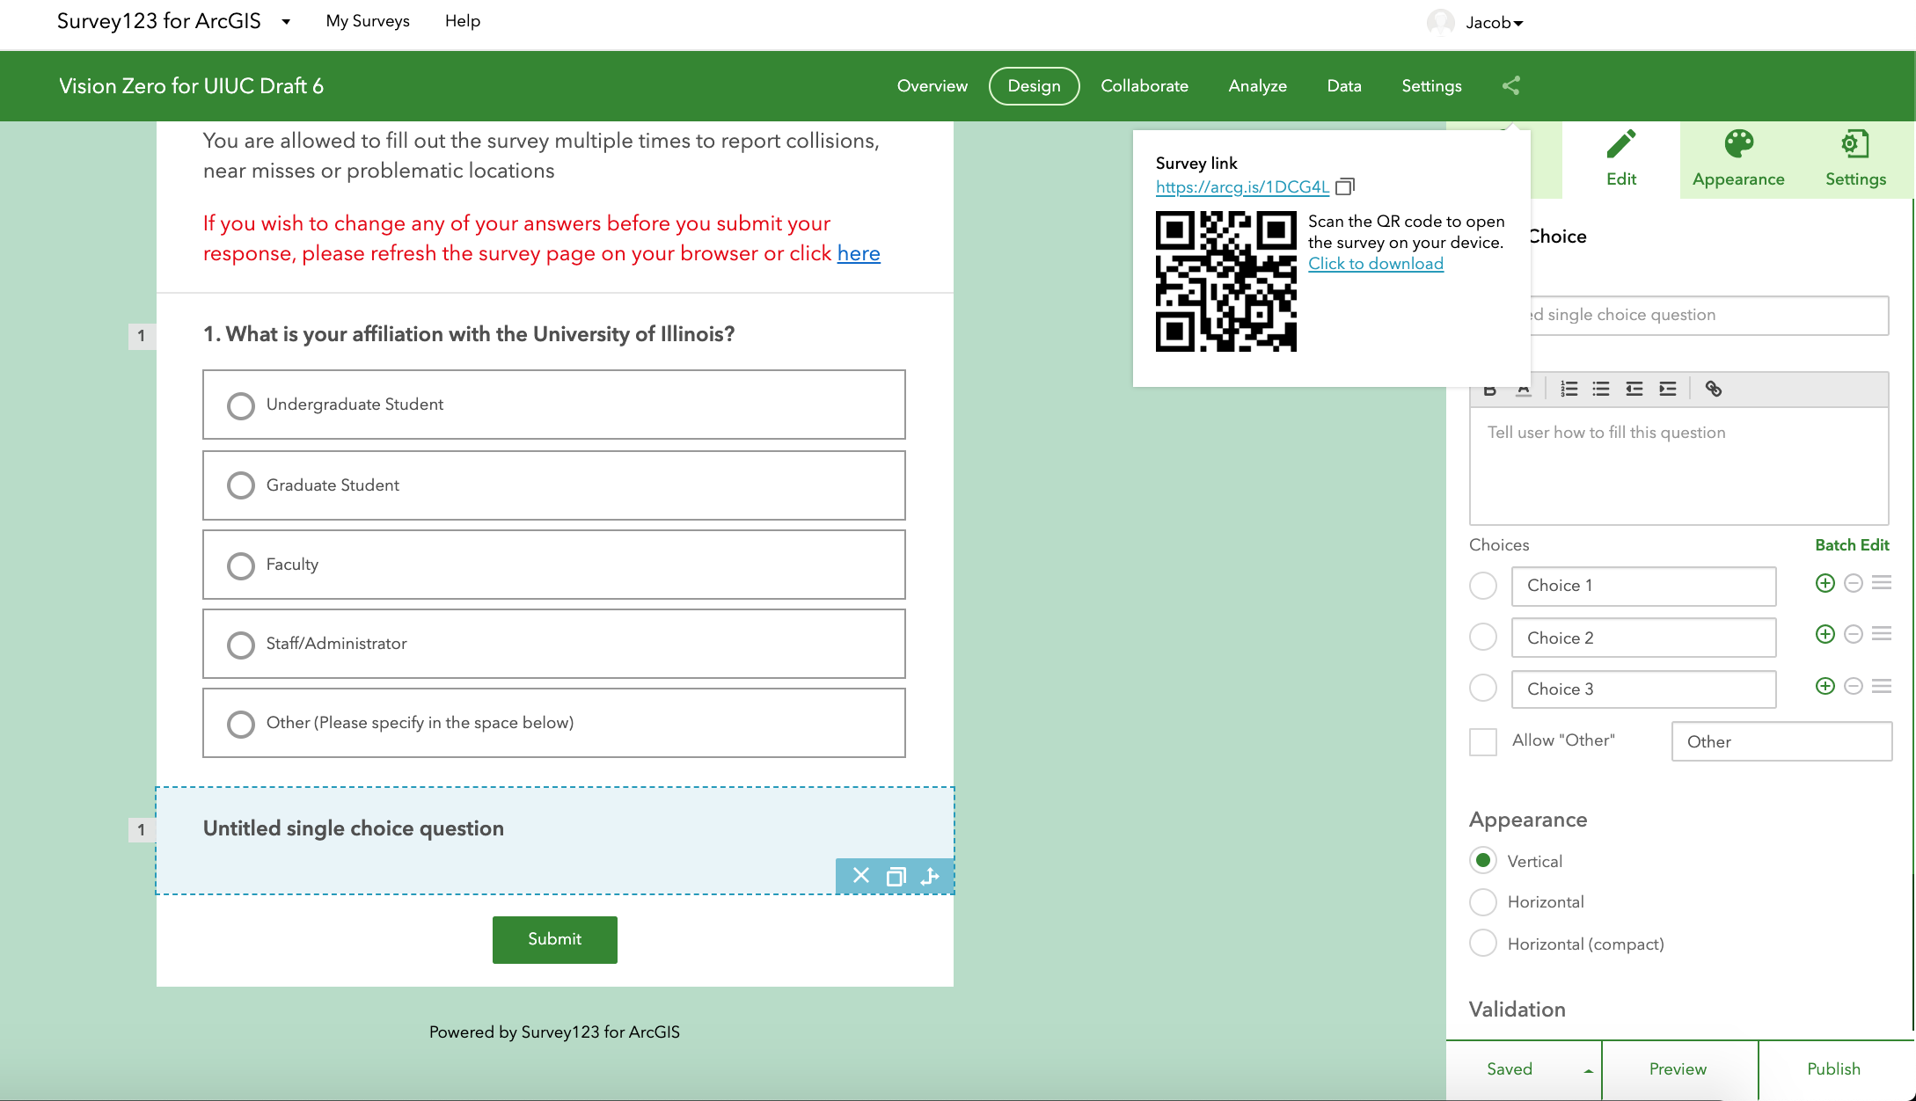This screenshot has width=1916, height=1101.
Task: Click the Edit panel icon
Action: click(1621, 157)
